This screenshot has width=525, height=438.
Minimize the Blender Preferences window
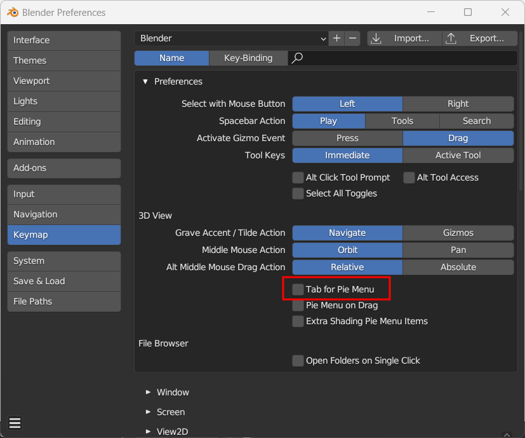[x=431, y=12]
